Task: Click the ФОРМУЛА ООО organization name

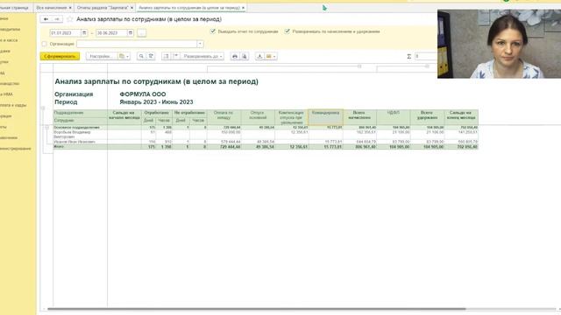Action: (143, 94)
